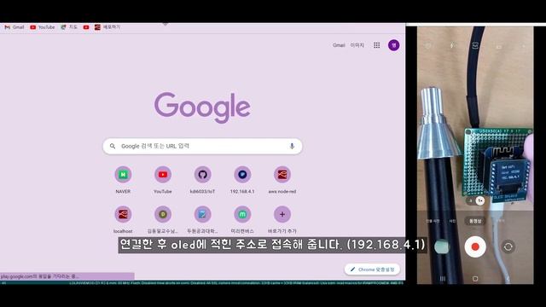Open the Gmail bookmark in the bookmarks bar
This screenshot has height=307, width=546.
coord(15,27)
